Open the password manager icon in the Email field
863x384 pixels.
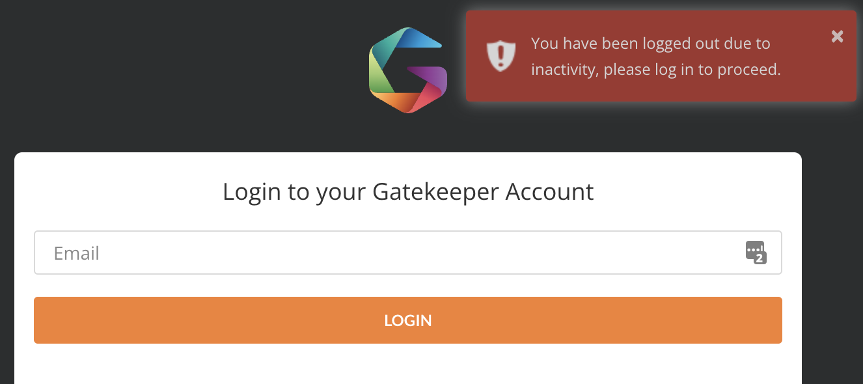point(755,252)
